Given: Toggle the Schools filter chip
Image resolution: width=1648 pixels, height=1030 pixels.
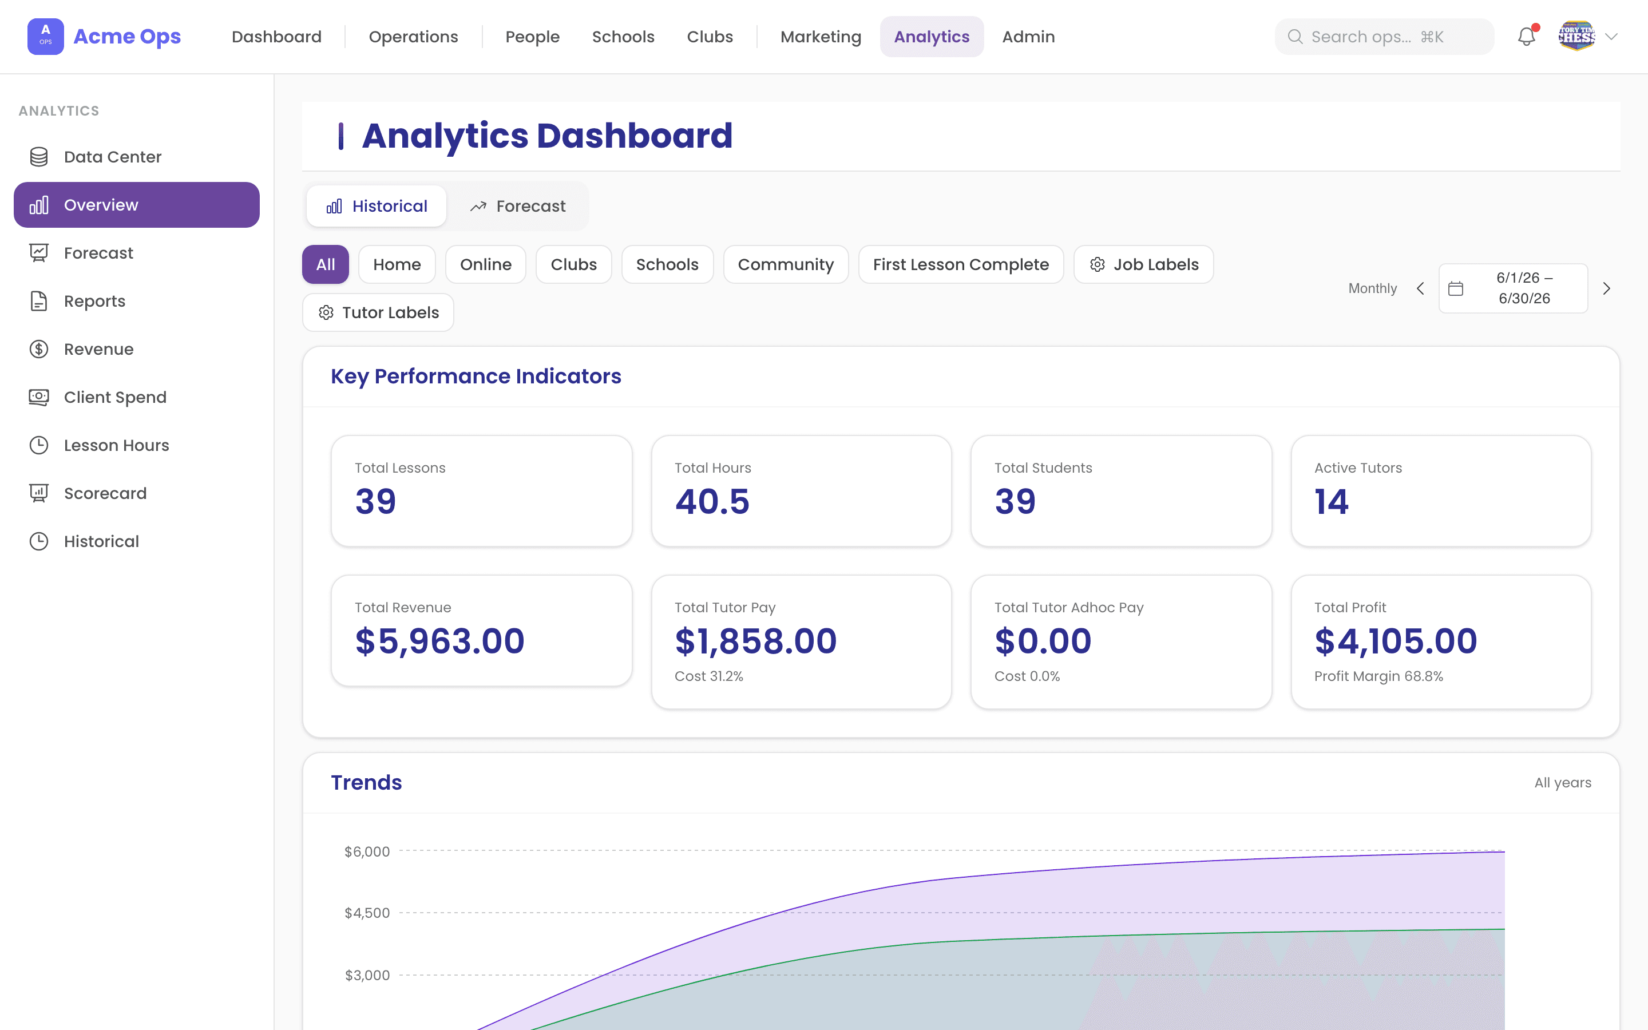Looking at the screenshot, I should pos(667,264).
